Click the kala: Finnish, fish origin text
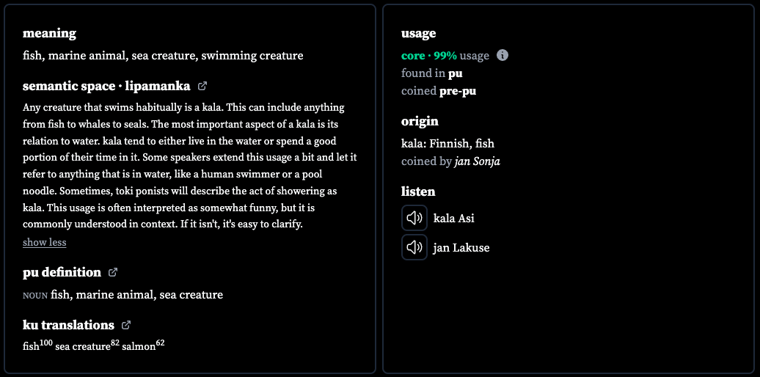This screenshot has height=377, width=760. pos(447,144)
